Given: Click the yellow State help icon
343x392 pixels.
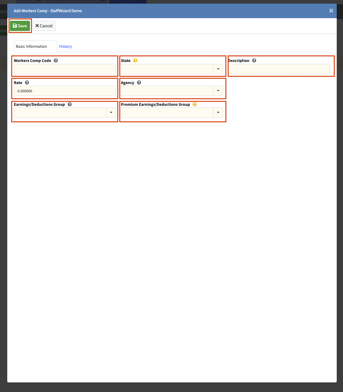Looking at the screenshot, I should [x=135, y=61].
